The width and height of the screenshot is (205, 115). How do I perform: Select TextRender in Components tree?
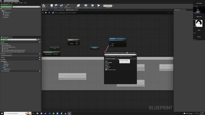point(6,16)
